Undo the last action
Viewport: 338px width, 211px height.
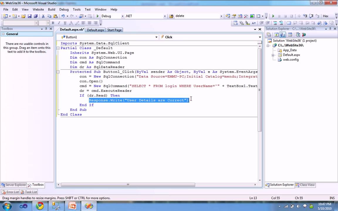[x=63, y=16]
